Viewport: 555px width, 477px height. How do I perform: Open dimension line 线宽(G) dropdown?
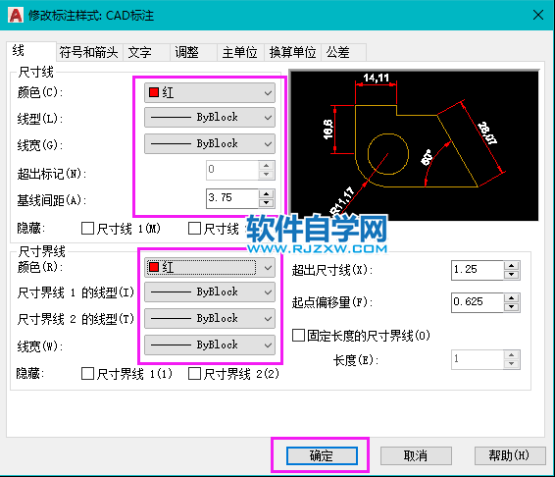click(210, 143)
